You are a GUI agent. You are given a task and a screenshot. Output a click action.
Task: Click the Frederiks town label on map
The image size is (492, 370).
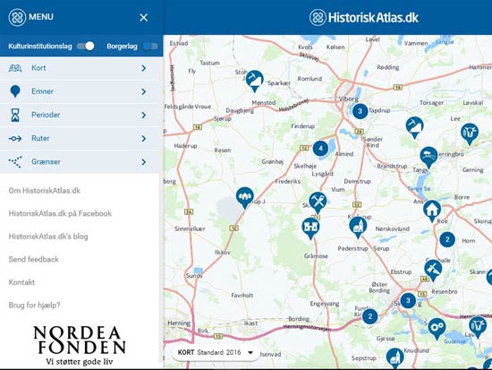pos(288,181)
